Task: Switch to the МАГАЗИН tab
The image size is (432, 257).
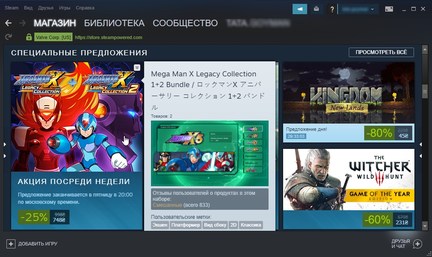Action: [55, 23]
